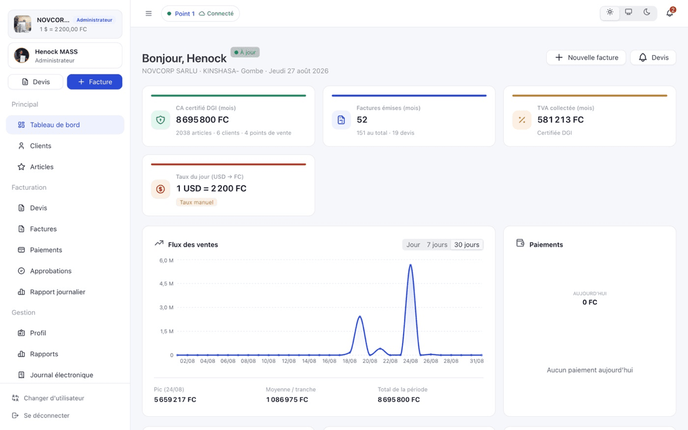The width and height of the screenshot is (688, 430).
Task: Open Approbations from sidebar
Action: [x=65, y=271]
